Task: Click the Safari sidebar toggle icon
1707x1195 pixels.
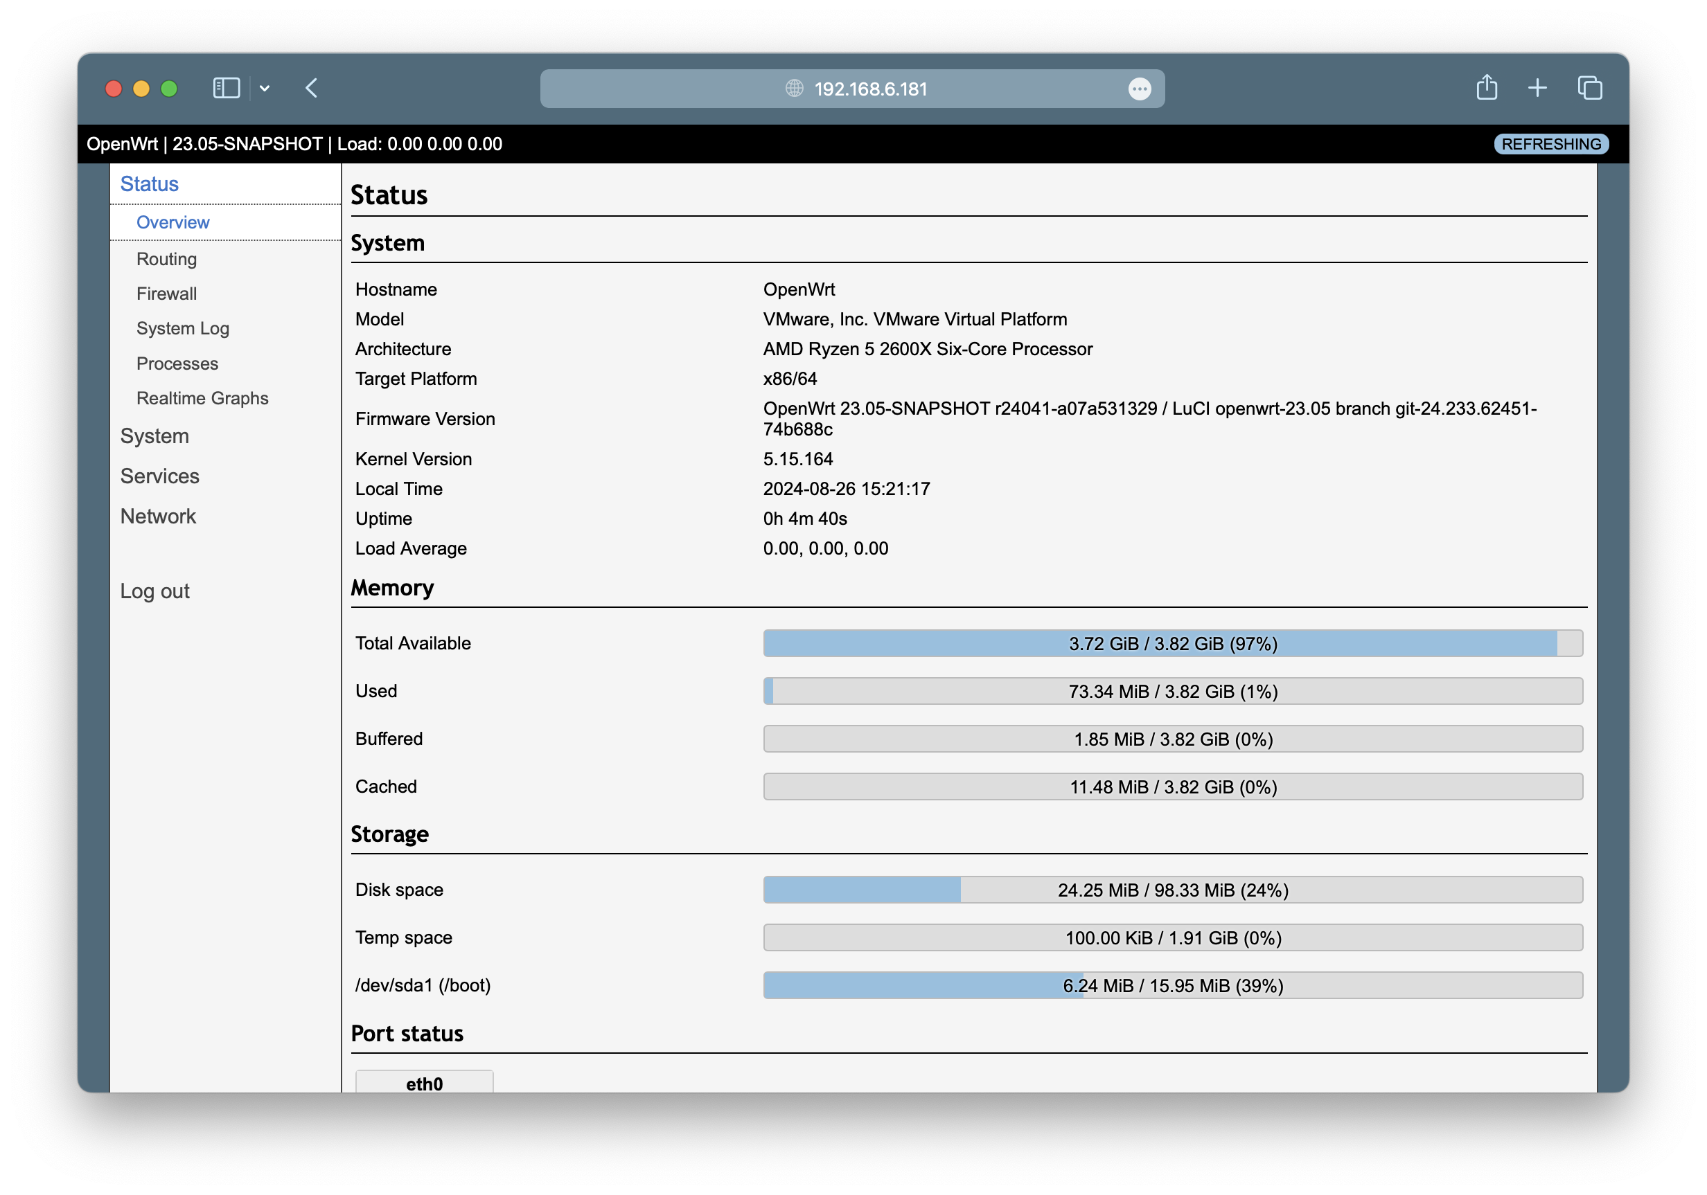Action: (x=226, y=89)
